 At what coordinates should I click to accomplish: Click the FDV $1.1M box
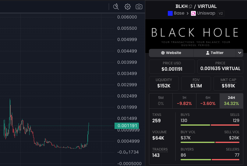point(196,83)
